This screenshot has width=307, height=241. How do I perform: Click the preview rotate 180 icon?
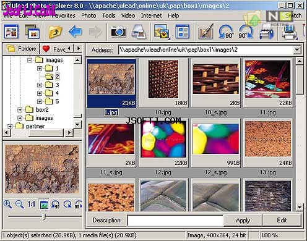point(67,205)
